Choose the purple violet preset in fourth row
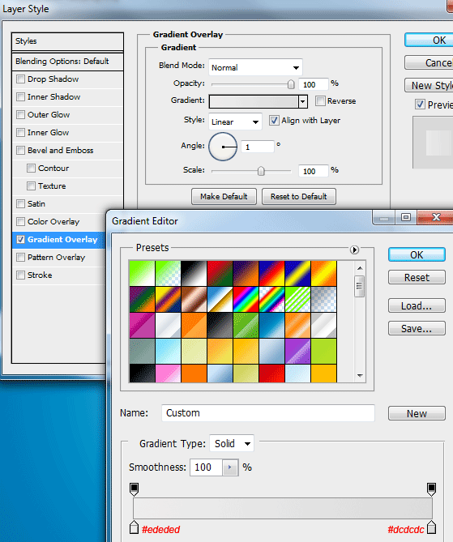453x542 pixels. (297, 351)
